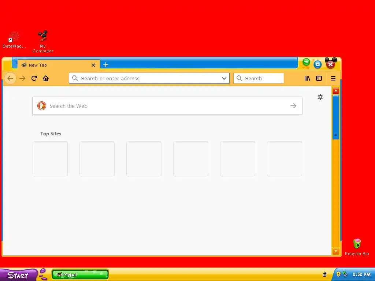The width and height of the screenshot is (375, 281).
Task: Click the magnifier icon in address bar
Action: pos(75,78)
